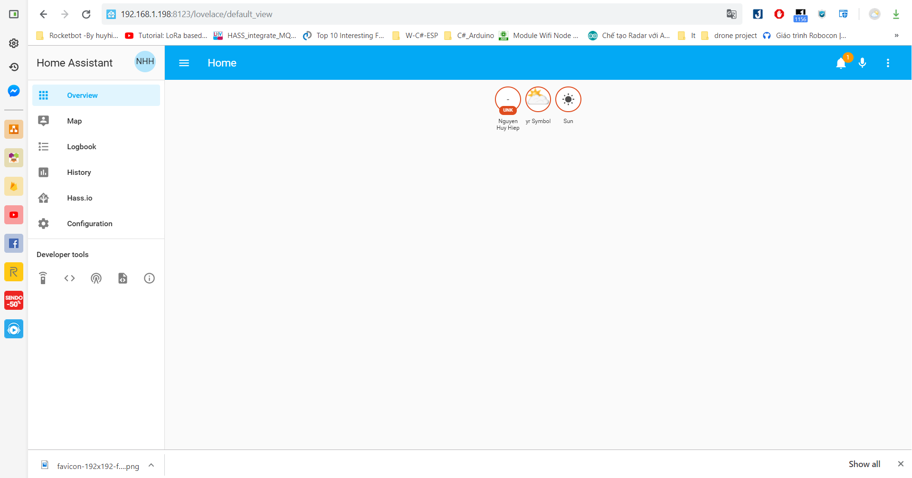
Task: Open HASS_integrate_MQ bookmark
Action: click(255, 36)
